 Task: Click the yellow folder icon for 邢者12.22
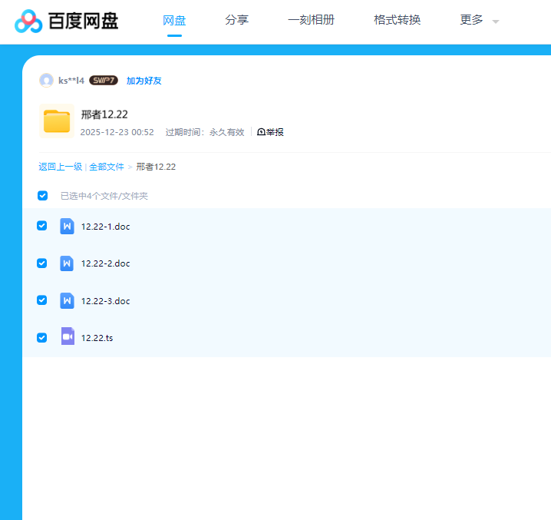coord(56,121)
